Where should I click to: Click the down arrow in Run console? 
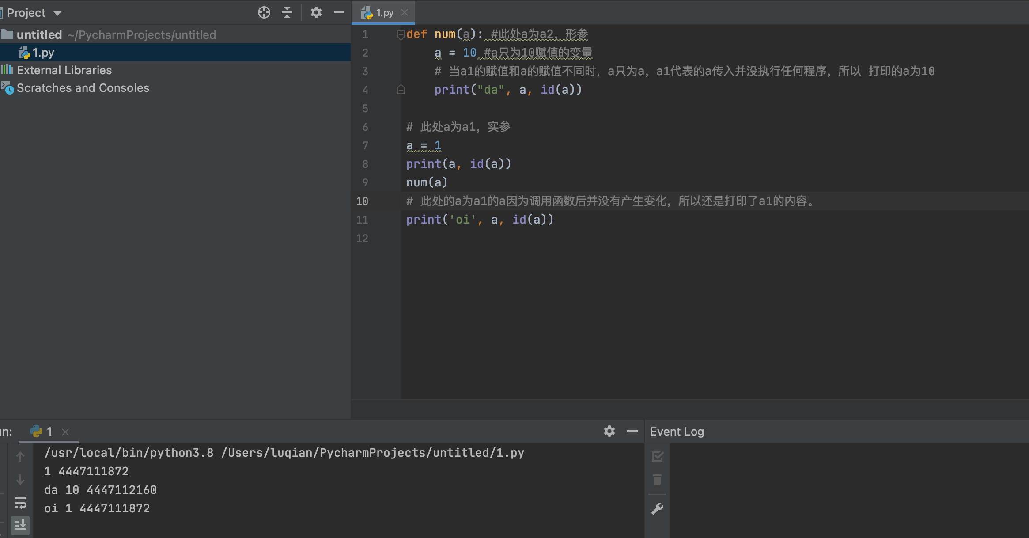(x=20, y=480)
